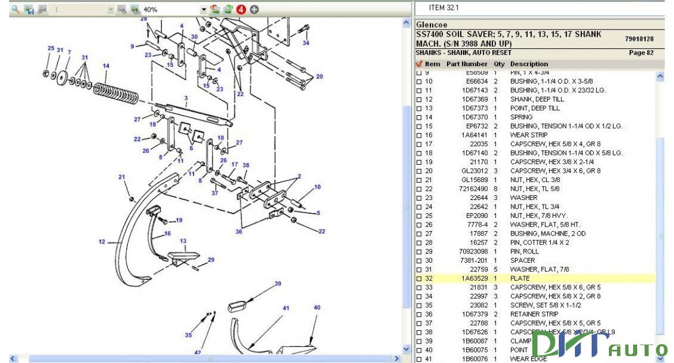Select row CAPSCREW, HEX 5/8 X 4, GR 8
The image size is (674, 363).
(535, 144)
